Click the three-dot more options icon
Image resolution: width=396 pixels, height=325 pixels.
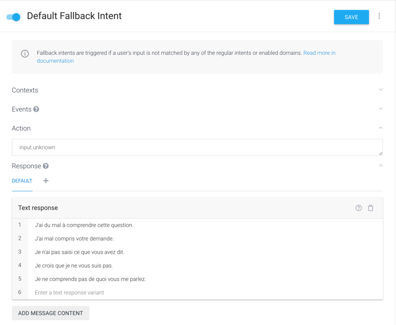click(379, 16)
